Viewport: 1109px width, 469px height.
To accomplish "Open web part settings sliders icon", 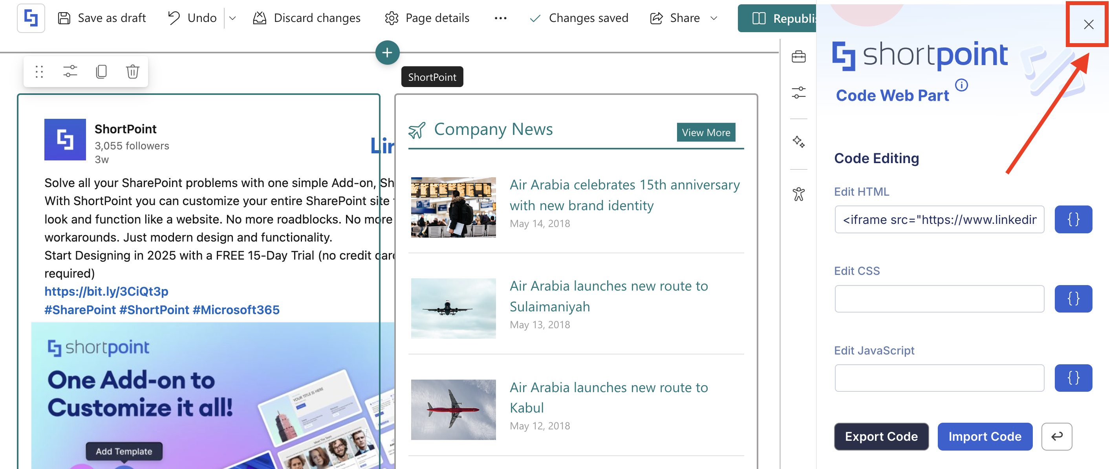I will [x=70, y=71].
